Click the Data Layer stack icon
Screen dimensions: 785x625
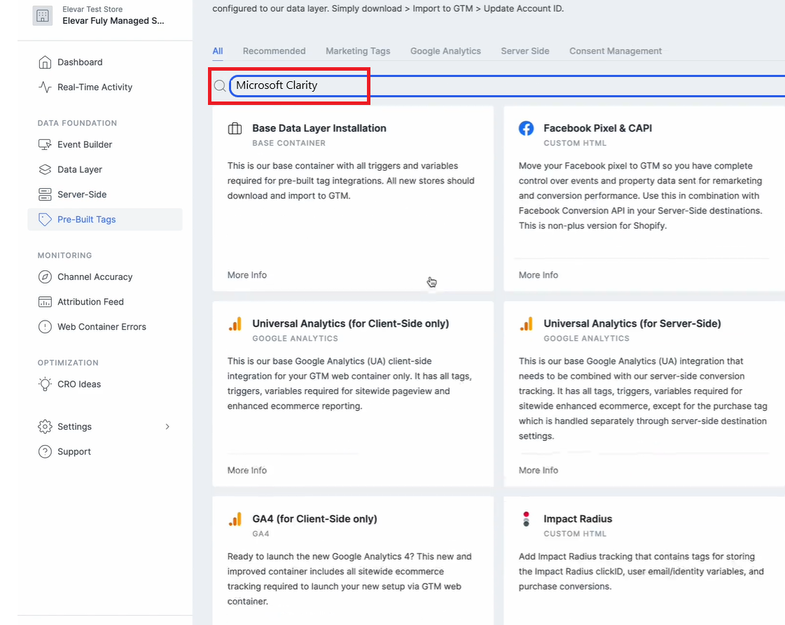click(x=45, y=169)
